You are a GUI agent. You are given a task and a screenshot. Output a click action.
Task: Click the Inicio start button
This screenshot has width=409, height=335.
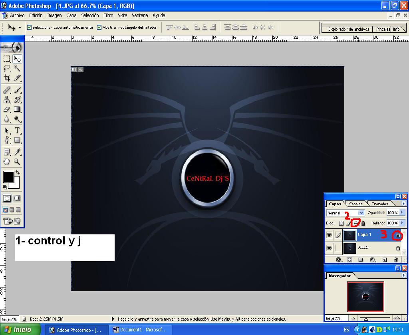pyautogui.click(x=20, y=330)
